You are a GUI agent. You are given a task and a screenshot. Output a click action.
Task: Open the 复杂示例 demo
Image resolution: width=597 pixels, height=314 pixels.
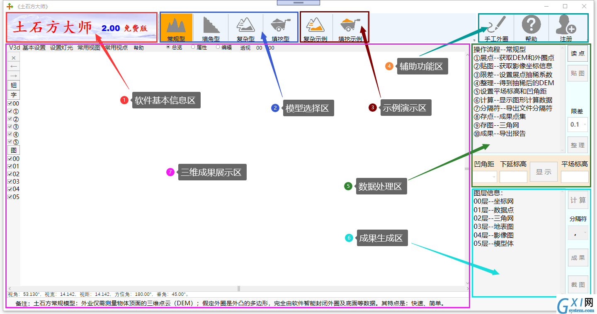[x=315, y=27]
